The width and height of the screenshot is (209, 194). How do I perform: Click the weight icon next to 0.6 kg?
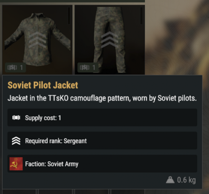170,180
